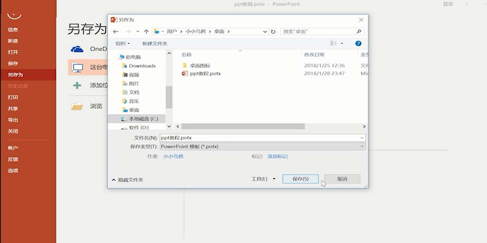Select 保存 in the Backstage menu
This screenshot has height=243, width=487.
point(13,64)
